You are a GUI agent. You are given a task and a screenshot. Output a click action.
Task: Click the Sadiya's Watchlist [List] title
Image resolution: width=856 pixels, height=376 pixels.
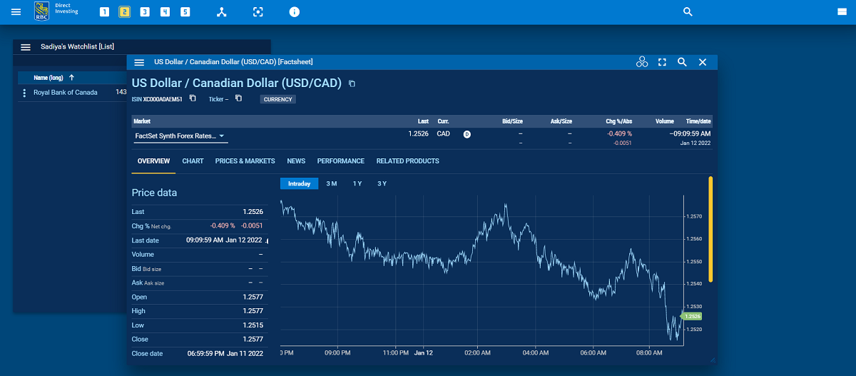pos(77,46)
